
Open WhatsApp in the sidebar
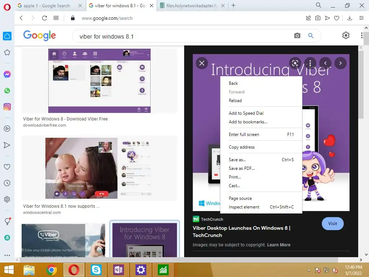[x=7, y=91]
